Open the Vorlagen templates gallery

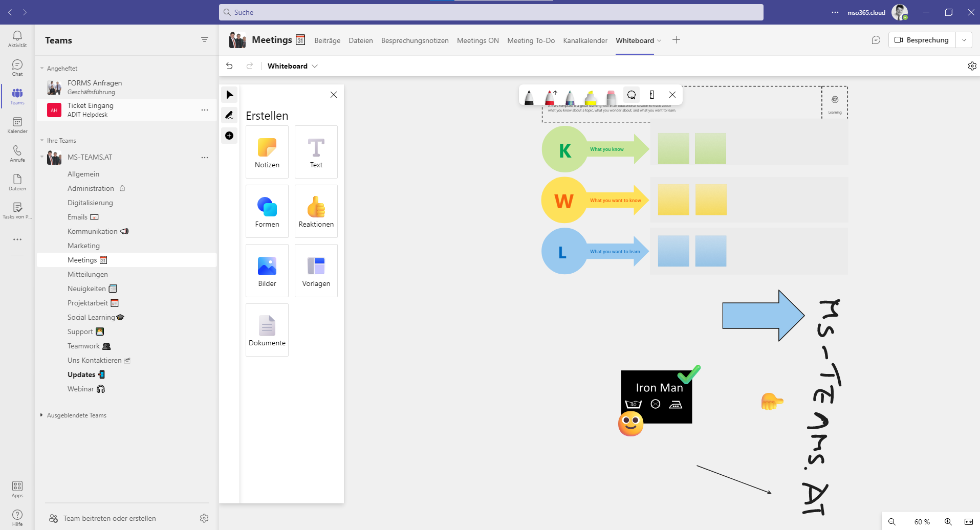point(316,271)
